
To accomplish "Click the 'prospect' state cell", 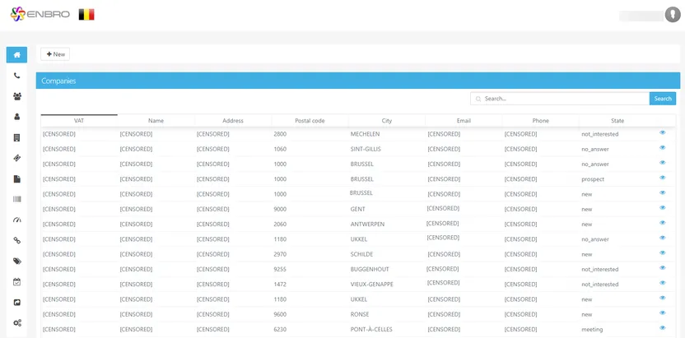I will pos(593,179).
